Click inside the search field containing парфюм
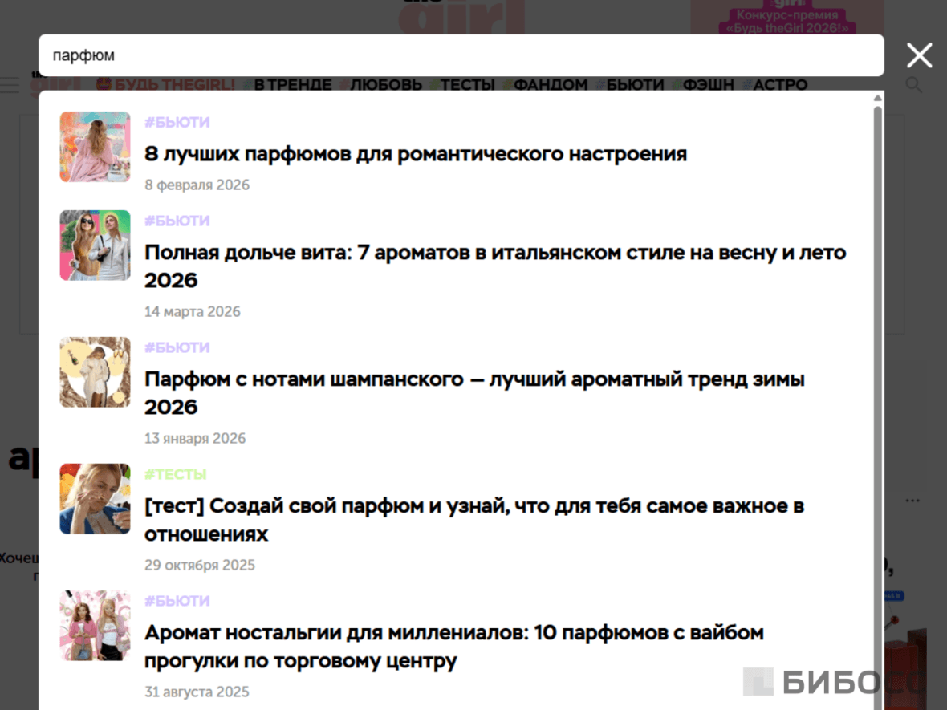Viewport: 947px width, 710px height. click(x=461, y=55)
